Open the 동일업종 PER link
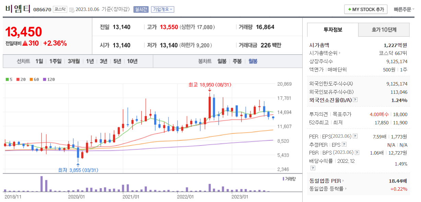 327,180
